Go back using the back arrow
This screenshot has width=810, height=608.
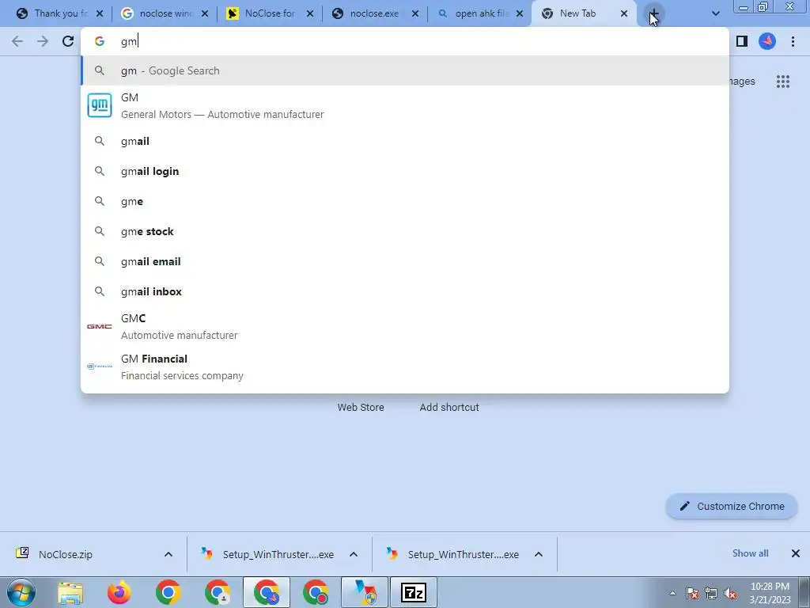(x=17, y=41)
